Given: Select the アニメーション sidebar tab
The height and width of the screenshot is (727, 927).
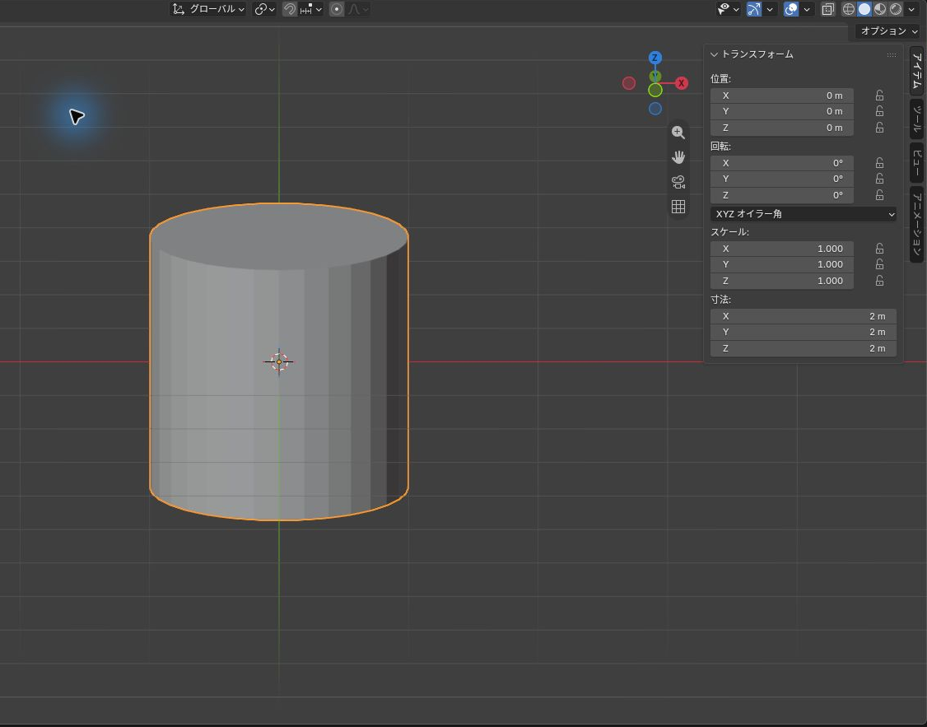Looking at the screenshot, I should tap(916, 224).
